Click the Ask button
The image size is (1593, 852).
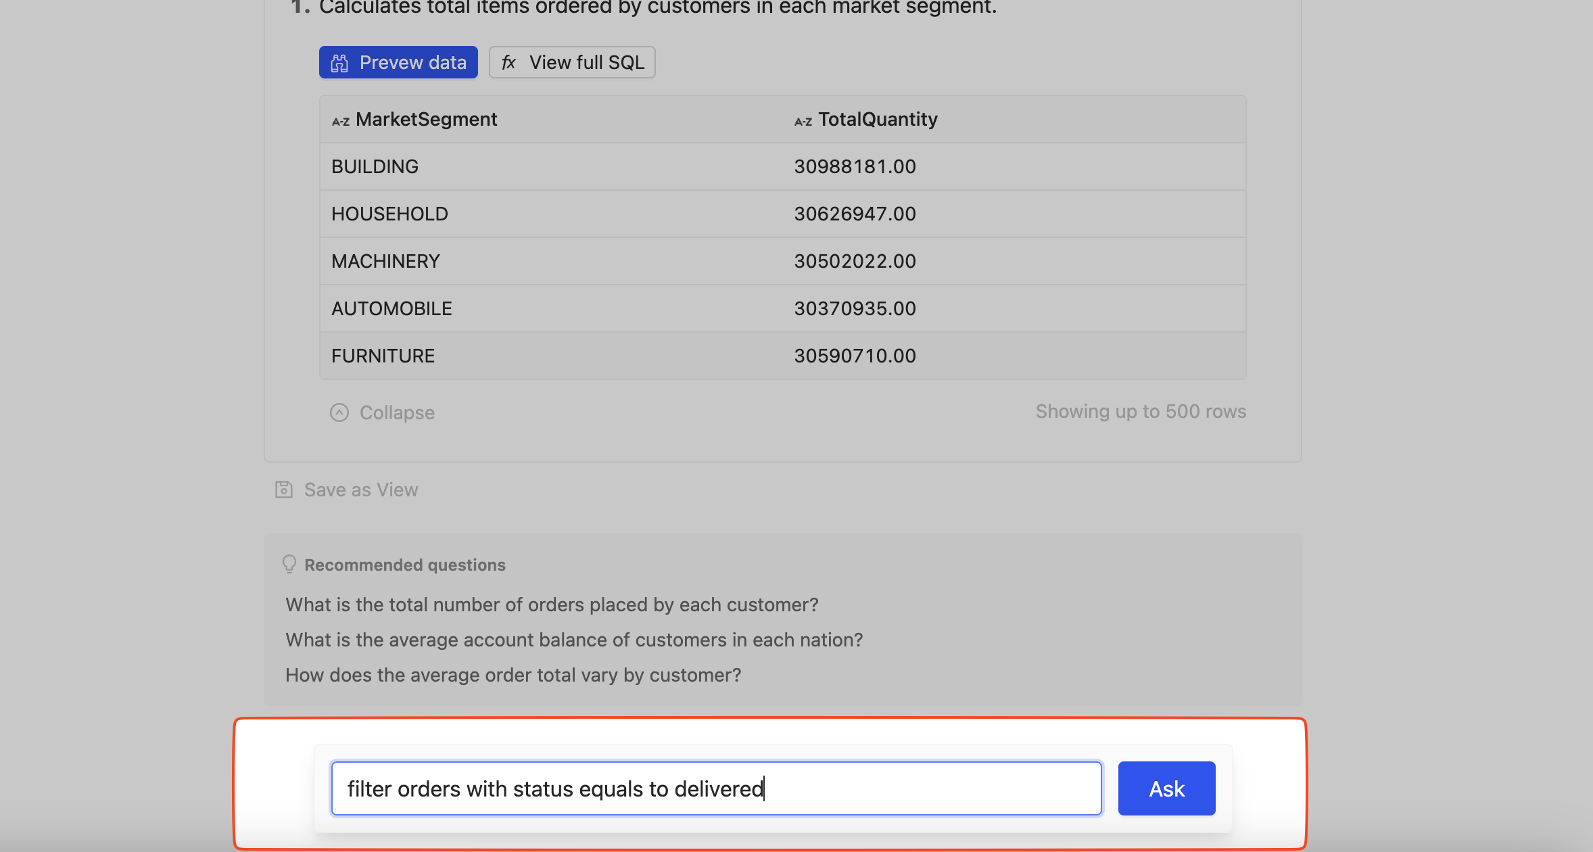pos(1166,788)
